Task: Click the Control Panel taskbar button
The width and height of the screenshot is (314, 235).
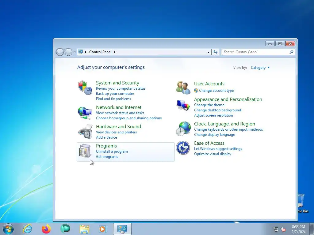Action: [122, 229]
